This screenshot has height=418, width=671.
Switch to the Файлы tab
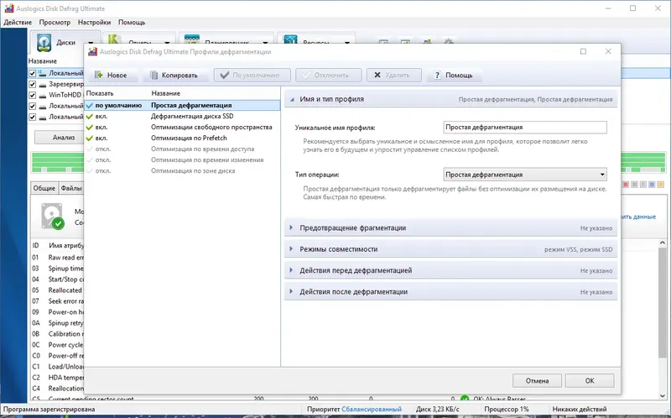(x=70, y=188)
